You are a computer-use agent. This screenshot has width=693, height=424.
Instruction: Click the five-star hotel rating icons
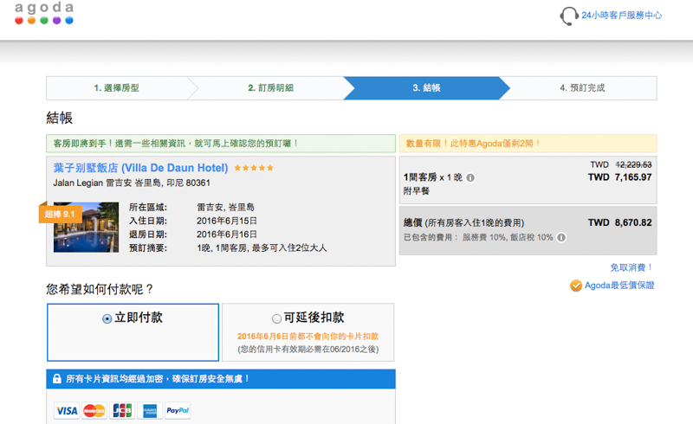click(x=254, y=168)
